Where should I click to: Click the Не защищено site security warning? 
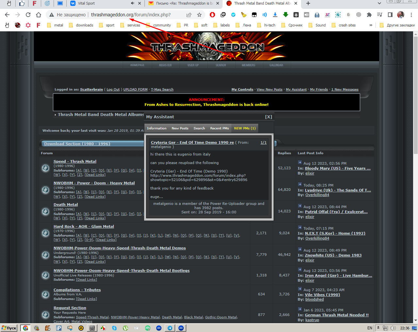(x=68, y=15)
